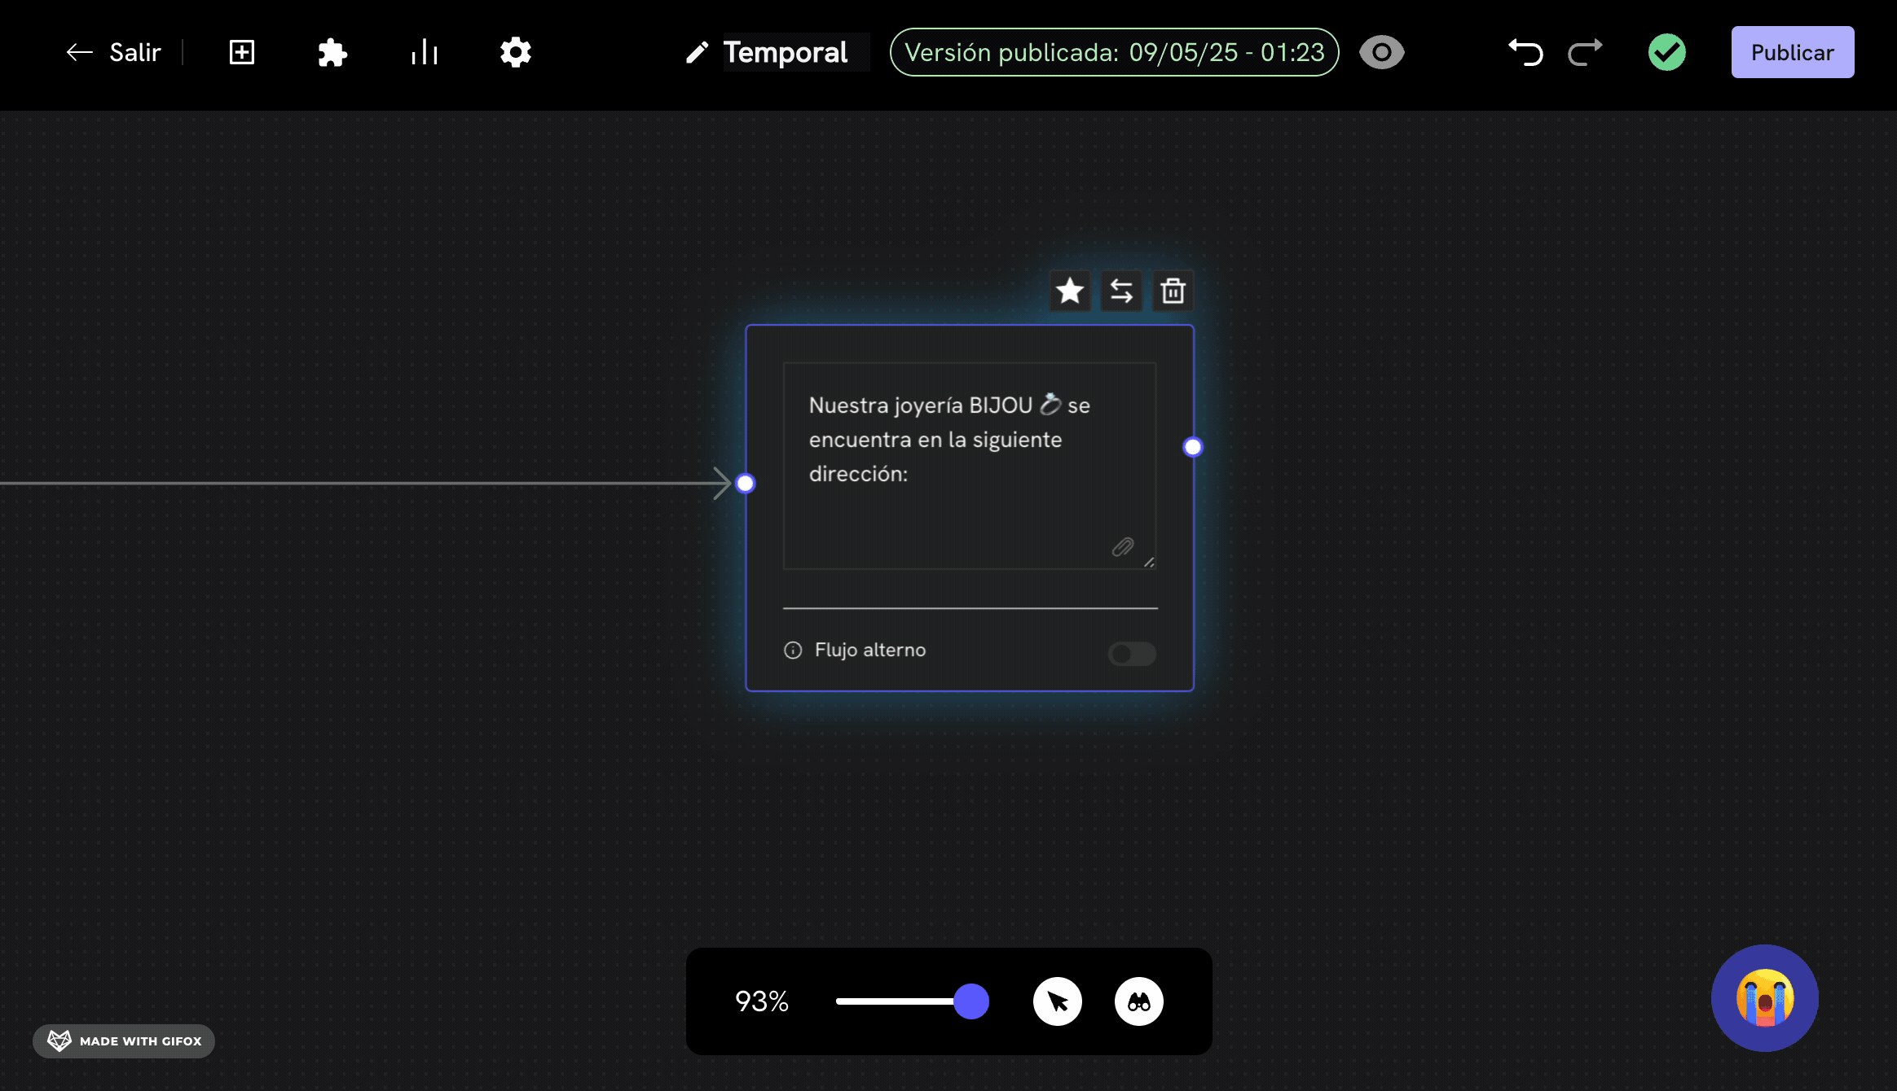
Task: Select the cursor pointer mode button
Action: click(1058, 1001)
